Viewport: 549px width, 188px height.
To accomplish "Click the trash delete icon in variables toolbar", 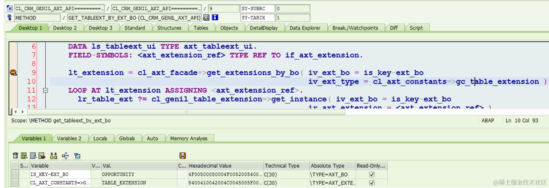I will tap(15, 155).
